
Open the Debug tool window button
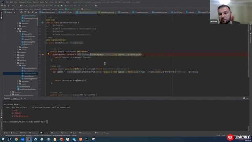pos(14,133)
